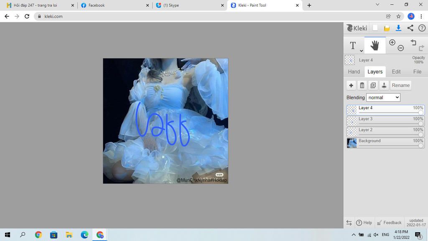Select the Background layer

click(385, 143)
